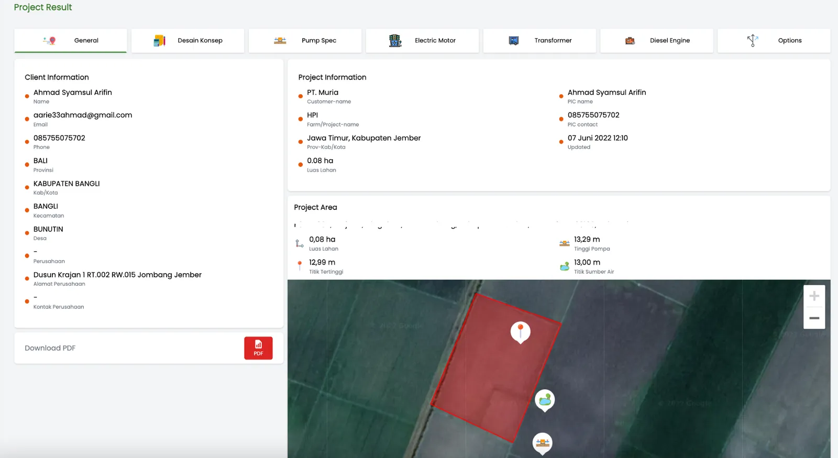
Task: Click the Pump Spec tab icon
Action: click(280, 40)
